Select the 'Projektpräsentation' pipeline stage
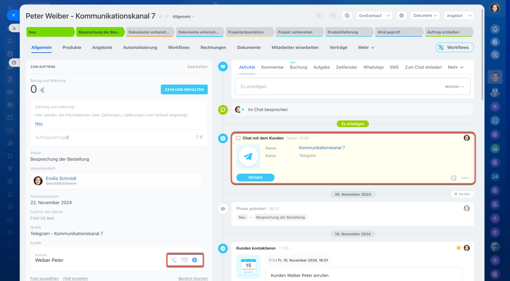 [x=249, y=32]
